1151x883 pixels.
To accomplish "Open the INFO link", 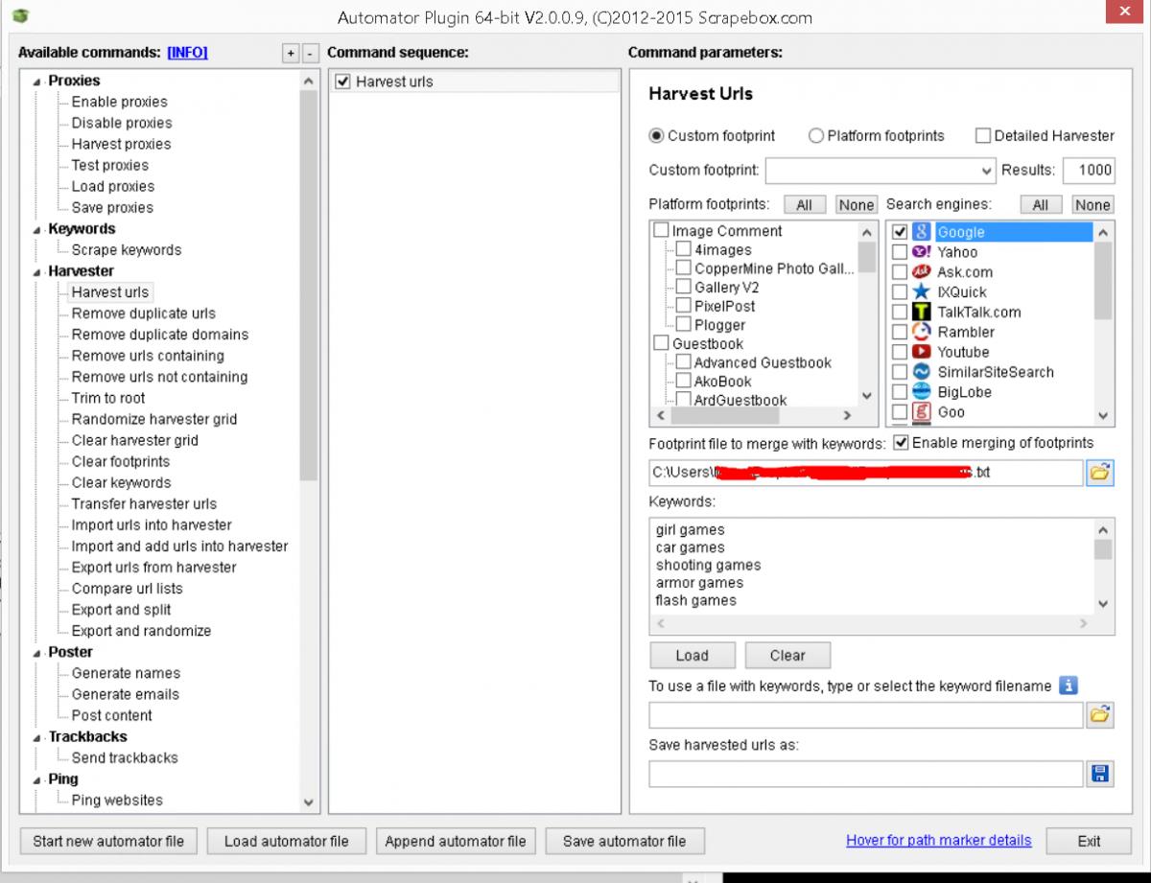I will point(187,53).
